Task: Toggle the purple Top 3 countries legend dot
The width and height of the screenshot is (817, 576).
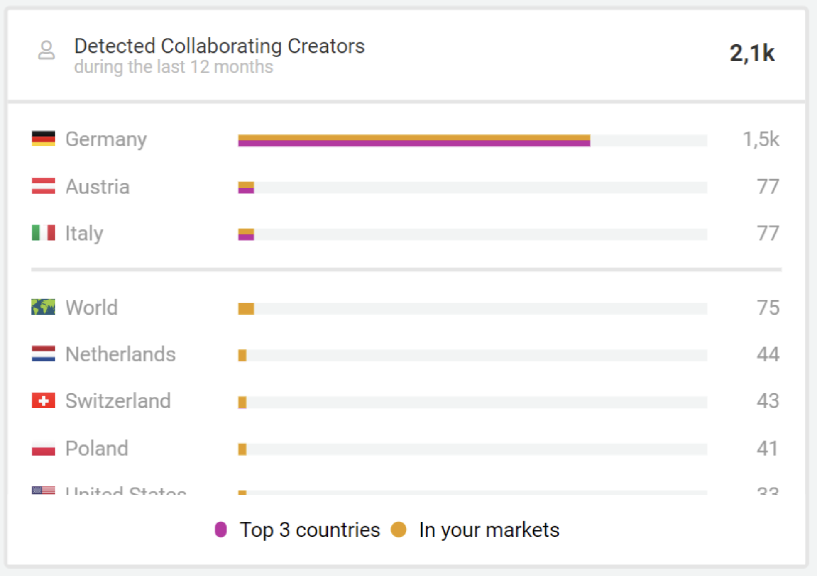Action: [x=221, y=530]
